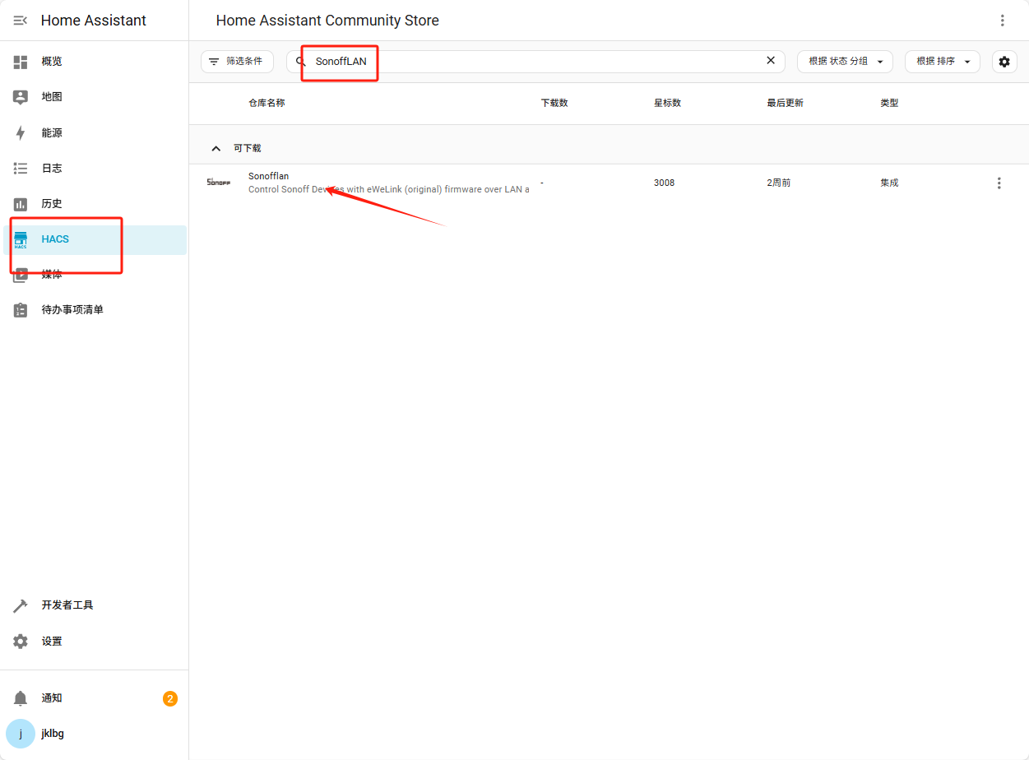1029x760 pixels.
Task: Click the To-do list (待办事项清单) clipboard icon
Action: tap(21, 310)
